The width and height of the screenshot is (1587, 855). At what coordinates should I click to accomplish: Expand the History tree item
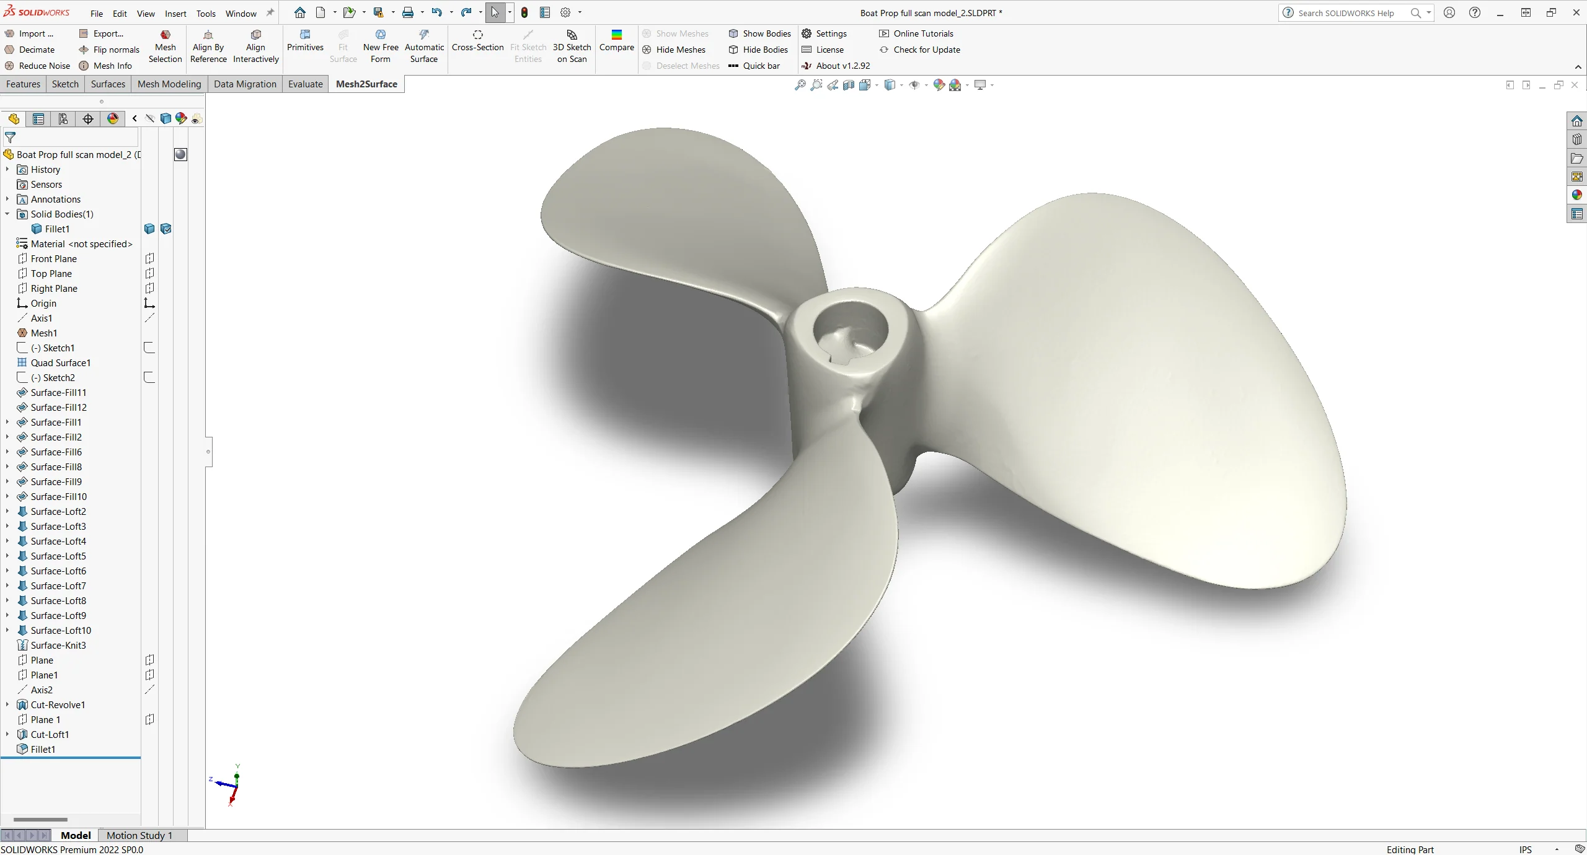coord(9,170)
